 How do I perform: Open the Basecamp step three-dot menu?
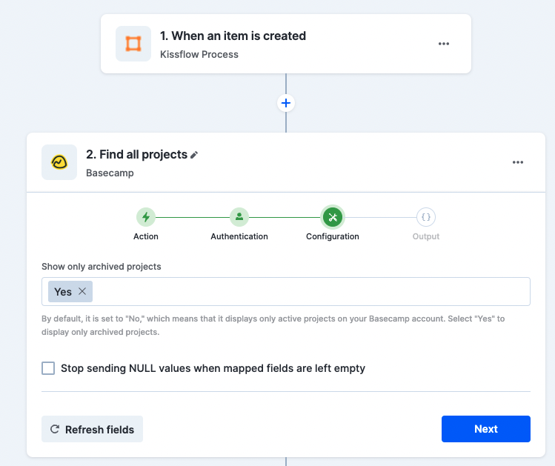[x=518, y=163]
